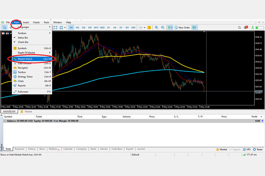Switch to the History tab in the Toolbox

click(32, 149)
